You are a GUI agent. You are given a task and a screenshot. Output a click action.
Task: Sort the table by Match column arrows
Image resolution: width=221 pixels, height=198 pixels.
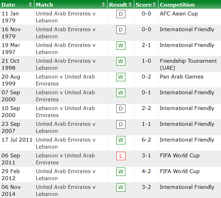(x=103, y=5)
